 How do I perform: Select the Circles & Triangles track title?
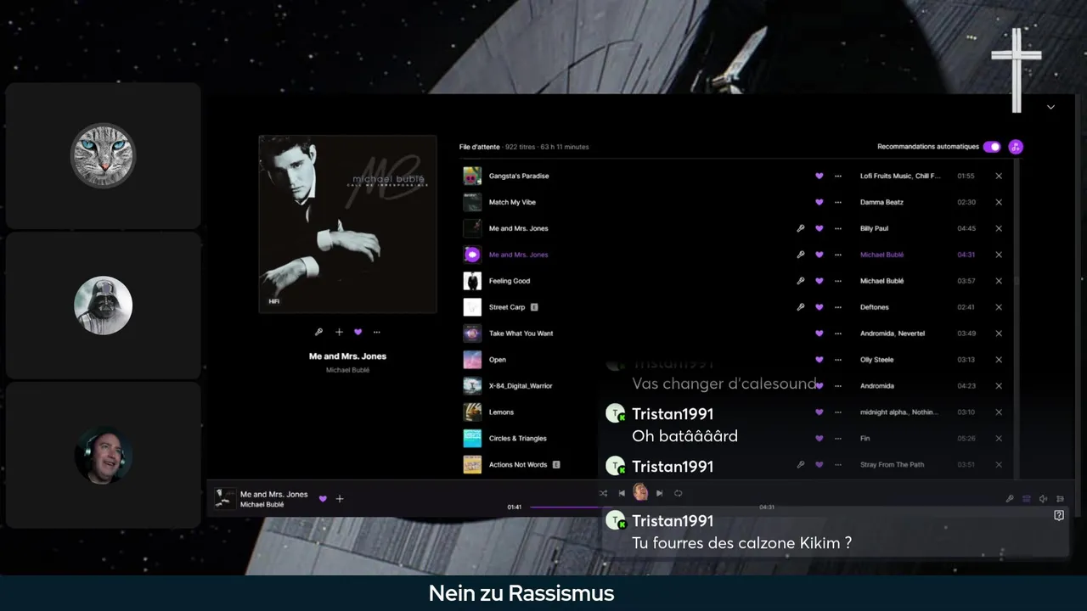tap(517, 439)
